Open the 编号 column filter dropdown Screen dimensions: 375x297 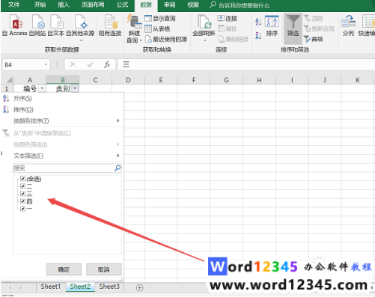point(42,88)
